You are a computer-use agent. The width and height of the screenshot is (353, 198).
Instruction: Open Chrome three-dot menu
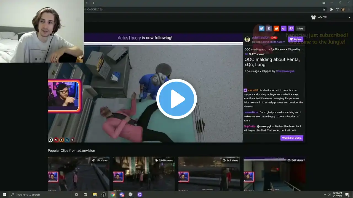click(x=349, y=9)
